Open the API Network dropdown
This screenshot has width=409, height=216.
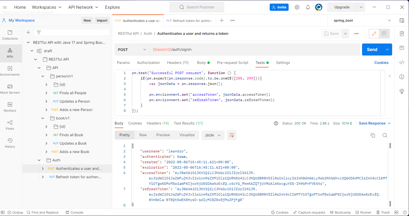pyautogui.click(x=83, y=7)
